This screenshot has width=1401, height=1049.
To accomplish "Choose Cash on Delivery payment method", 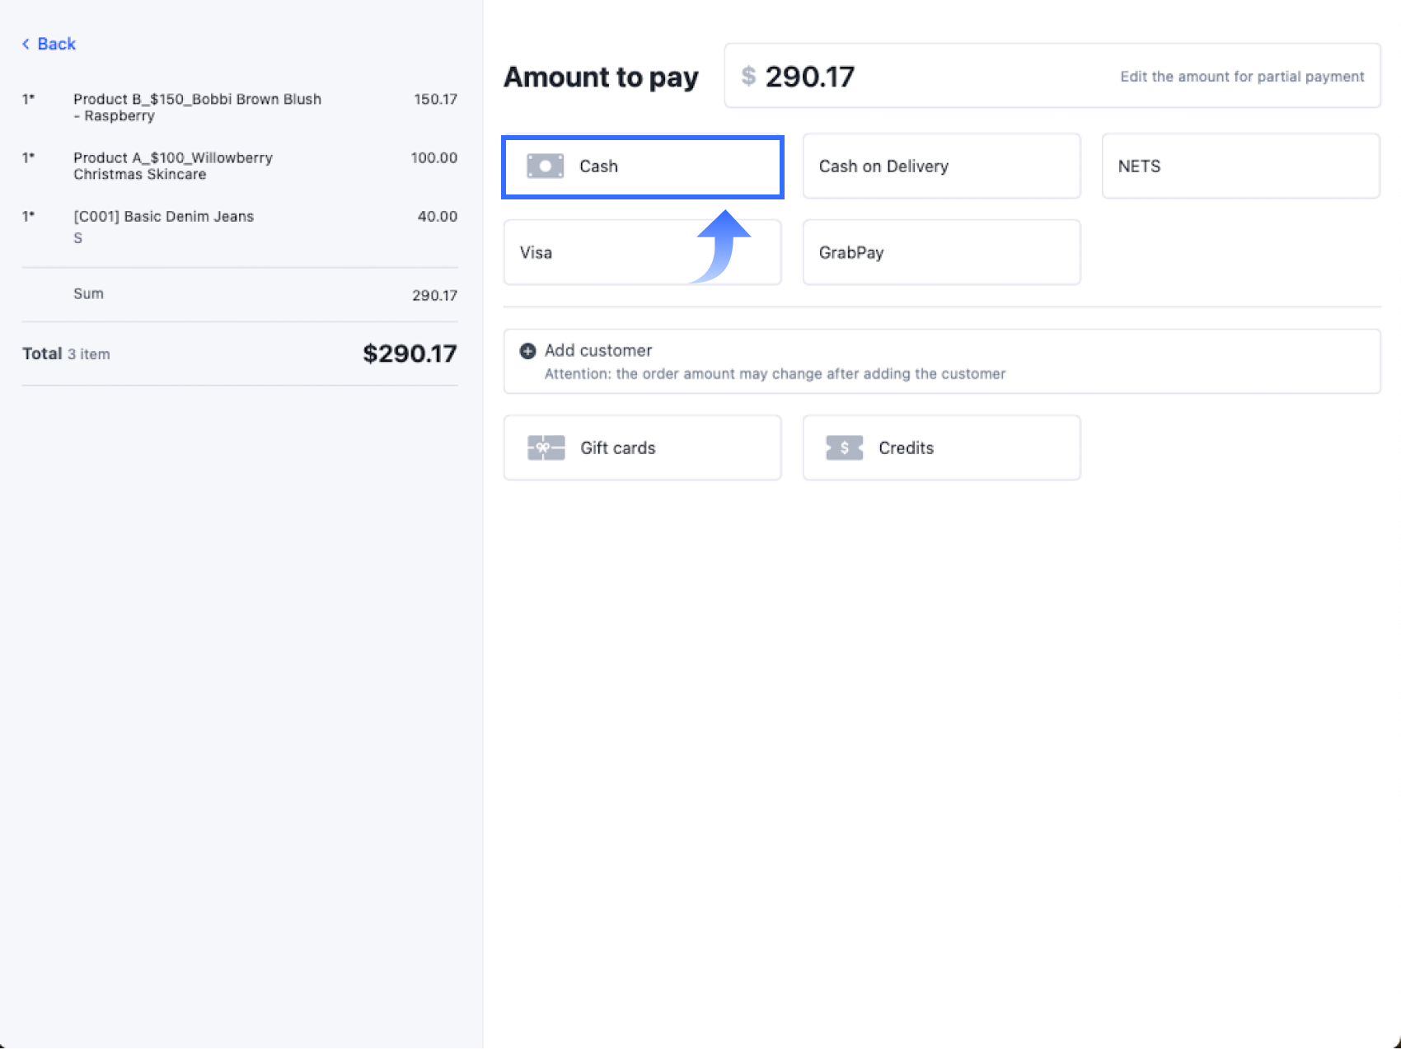I will point(941,166).
